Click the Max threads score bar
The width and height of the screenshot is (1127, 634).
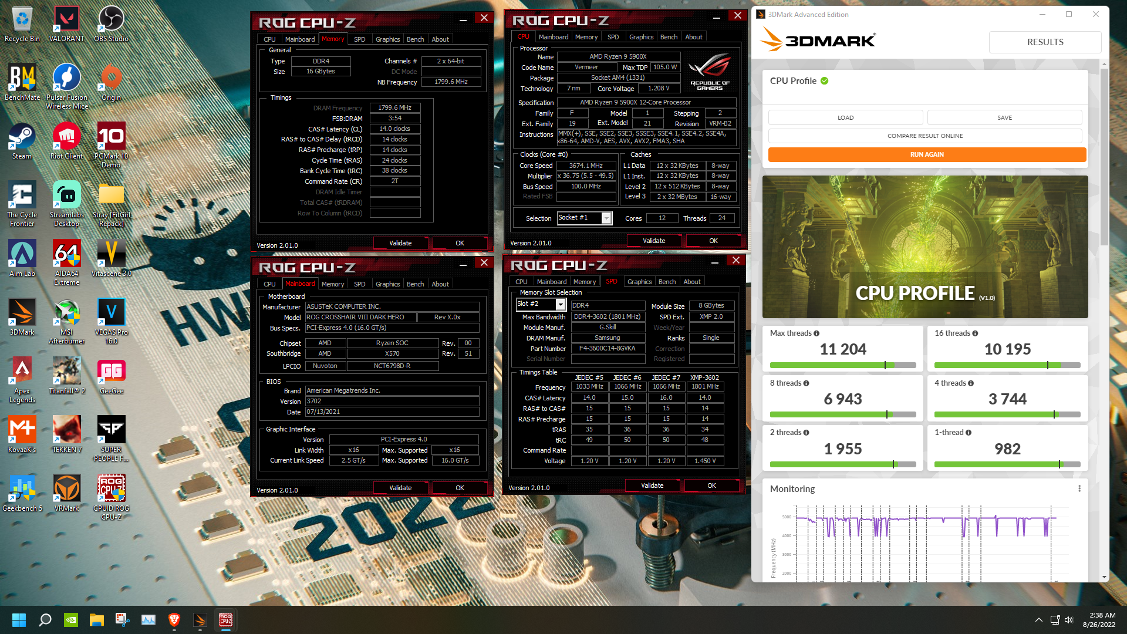pyautogui.click(x=843, y=365)
